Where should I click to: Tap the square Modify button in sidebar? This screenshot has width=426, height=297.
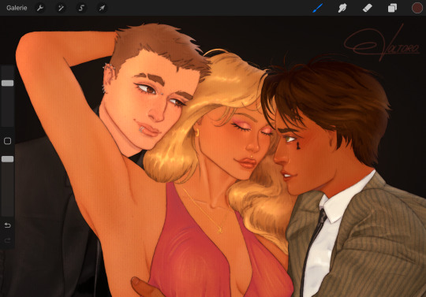tap(7, 141)
